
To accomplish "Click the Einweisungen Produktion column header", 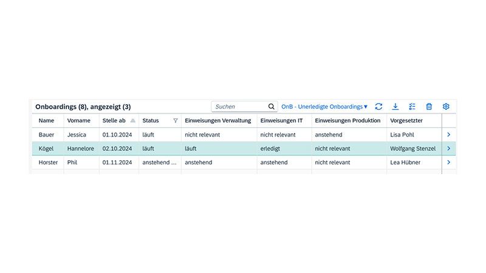I will [347, 121].
